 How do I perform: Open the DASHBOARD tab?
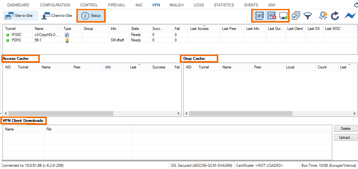(18, 5)
